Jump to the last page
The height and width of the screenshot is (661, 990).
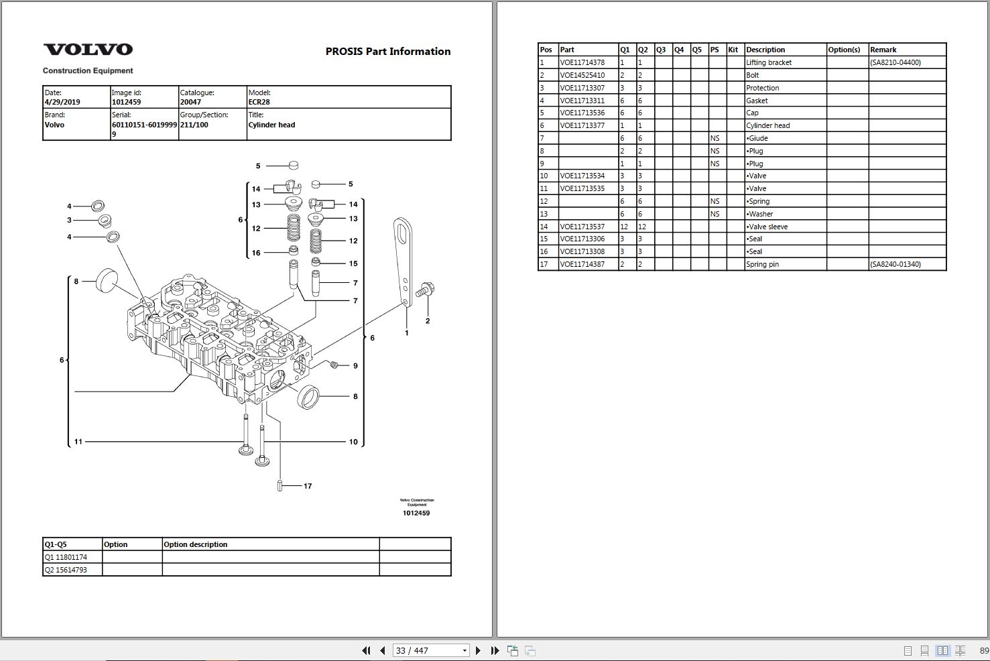click(495, 650)
